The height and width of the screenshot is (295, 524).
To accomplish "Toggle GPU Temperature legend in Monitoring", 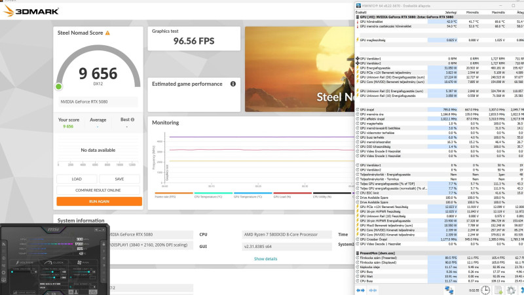I will pyautogui.click(x=253, y=195).
